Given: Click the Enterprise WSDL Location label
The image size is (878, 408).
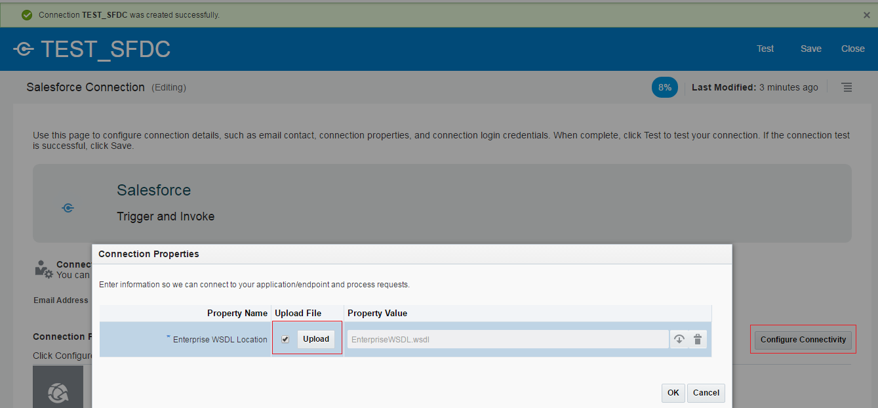Looking at the screenshot, I should (220, 340).
